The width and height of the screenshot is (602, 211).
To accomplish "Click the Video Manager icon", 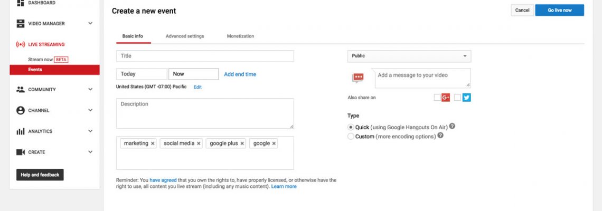I will (x=21, y=24).
